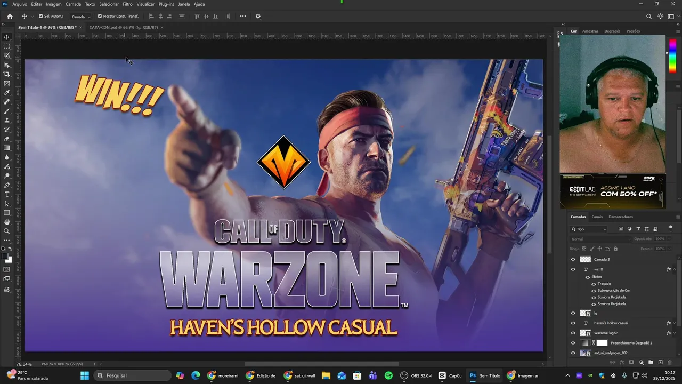Open the Plug-ins menu
Viewport: 682px width, 384px height.
166,4
